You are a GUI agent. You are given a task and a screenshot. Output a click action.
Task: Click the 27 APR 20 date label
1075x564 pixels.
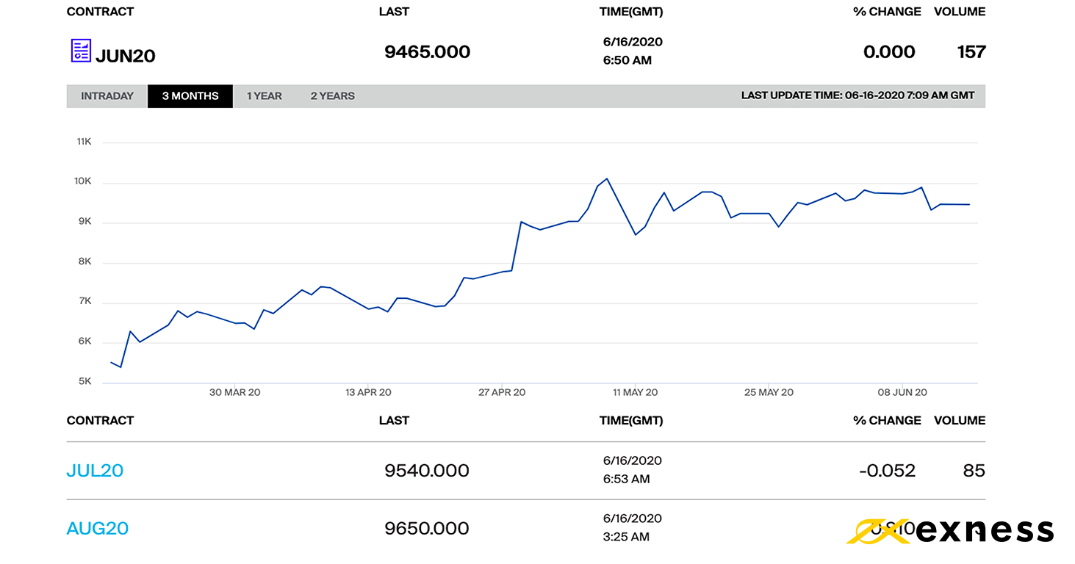[x=502, y=392]
